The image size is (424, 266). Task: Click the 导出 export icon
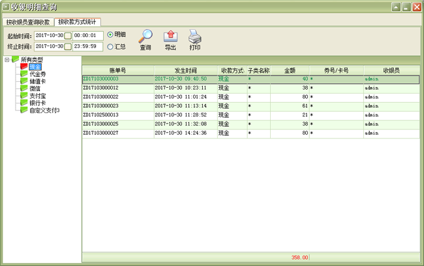pos(170,36)
